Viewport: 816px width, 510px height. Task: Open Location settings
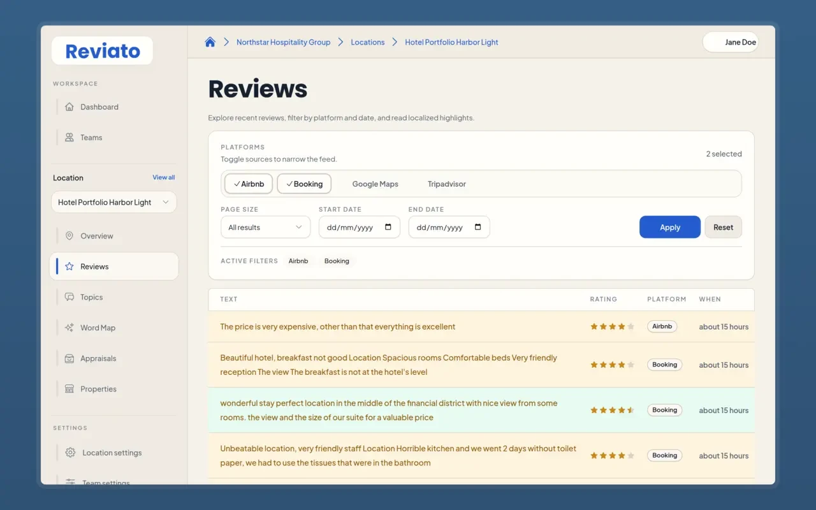click(x=113, y=453)
